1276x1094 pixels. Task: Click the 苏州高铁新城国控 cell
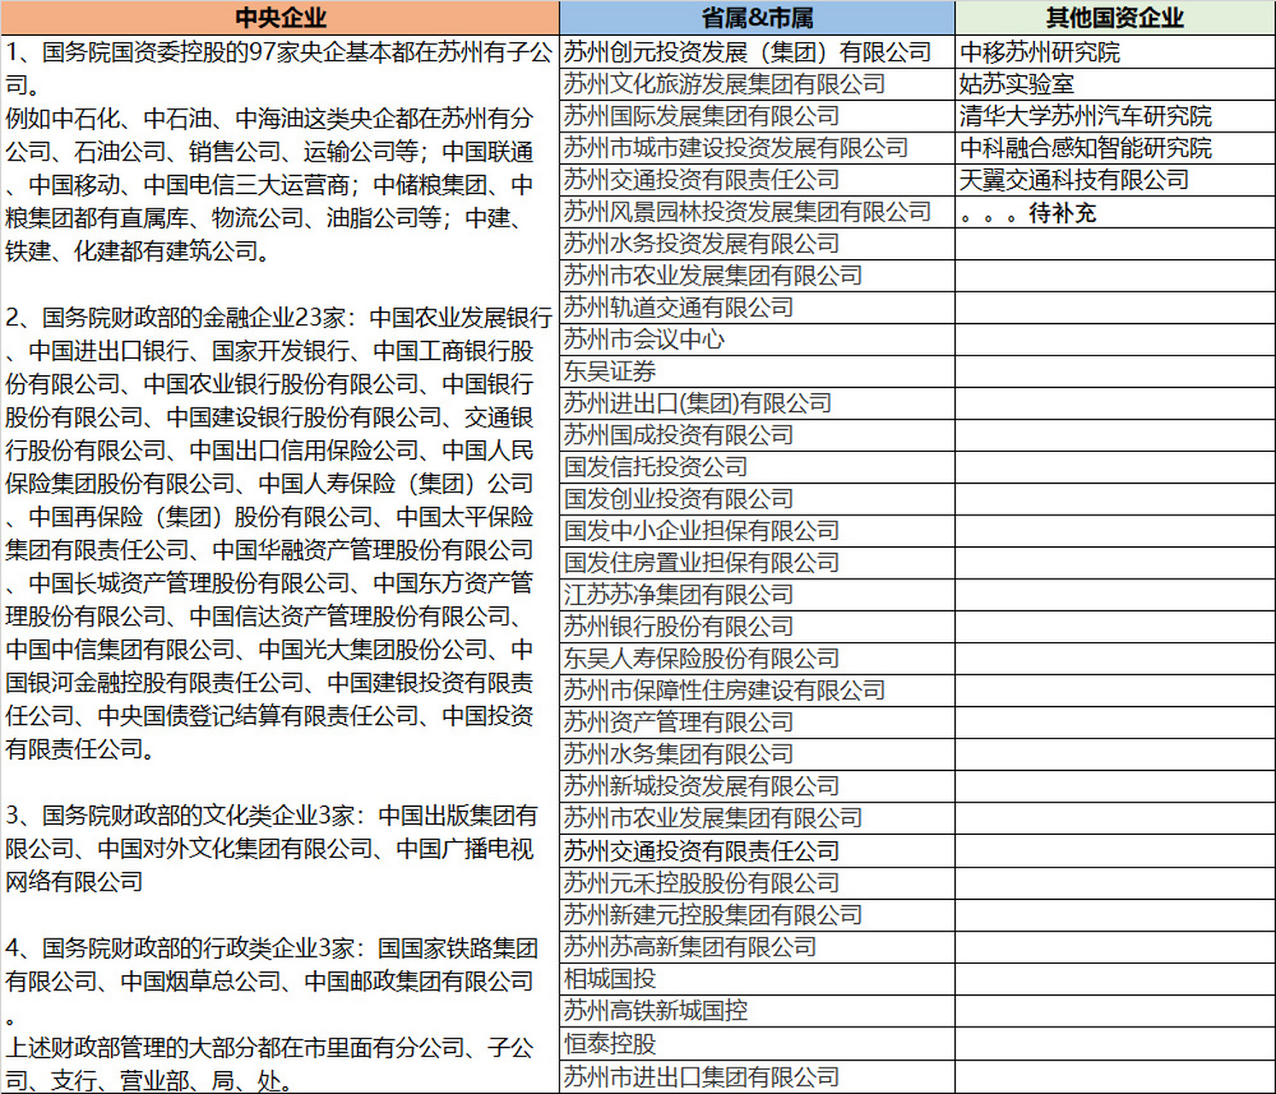[757, 1011]
